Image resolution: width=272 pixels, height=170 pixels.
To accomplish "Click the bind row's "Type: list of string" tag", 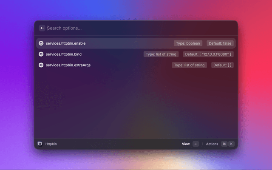I will pyautogui.click(x=161, y=54).
